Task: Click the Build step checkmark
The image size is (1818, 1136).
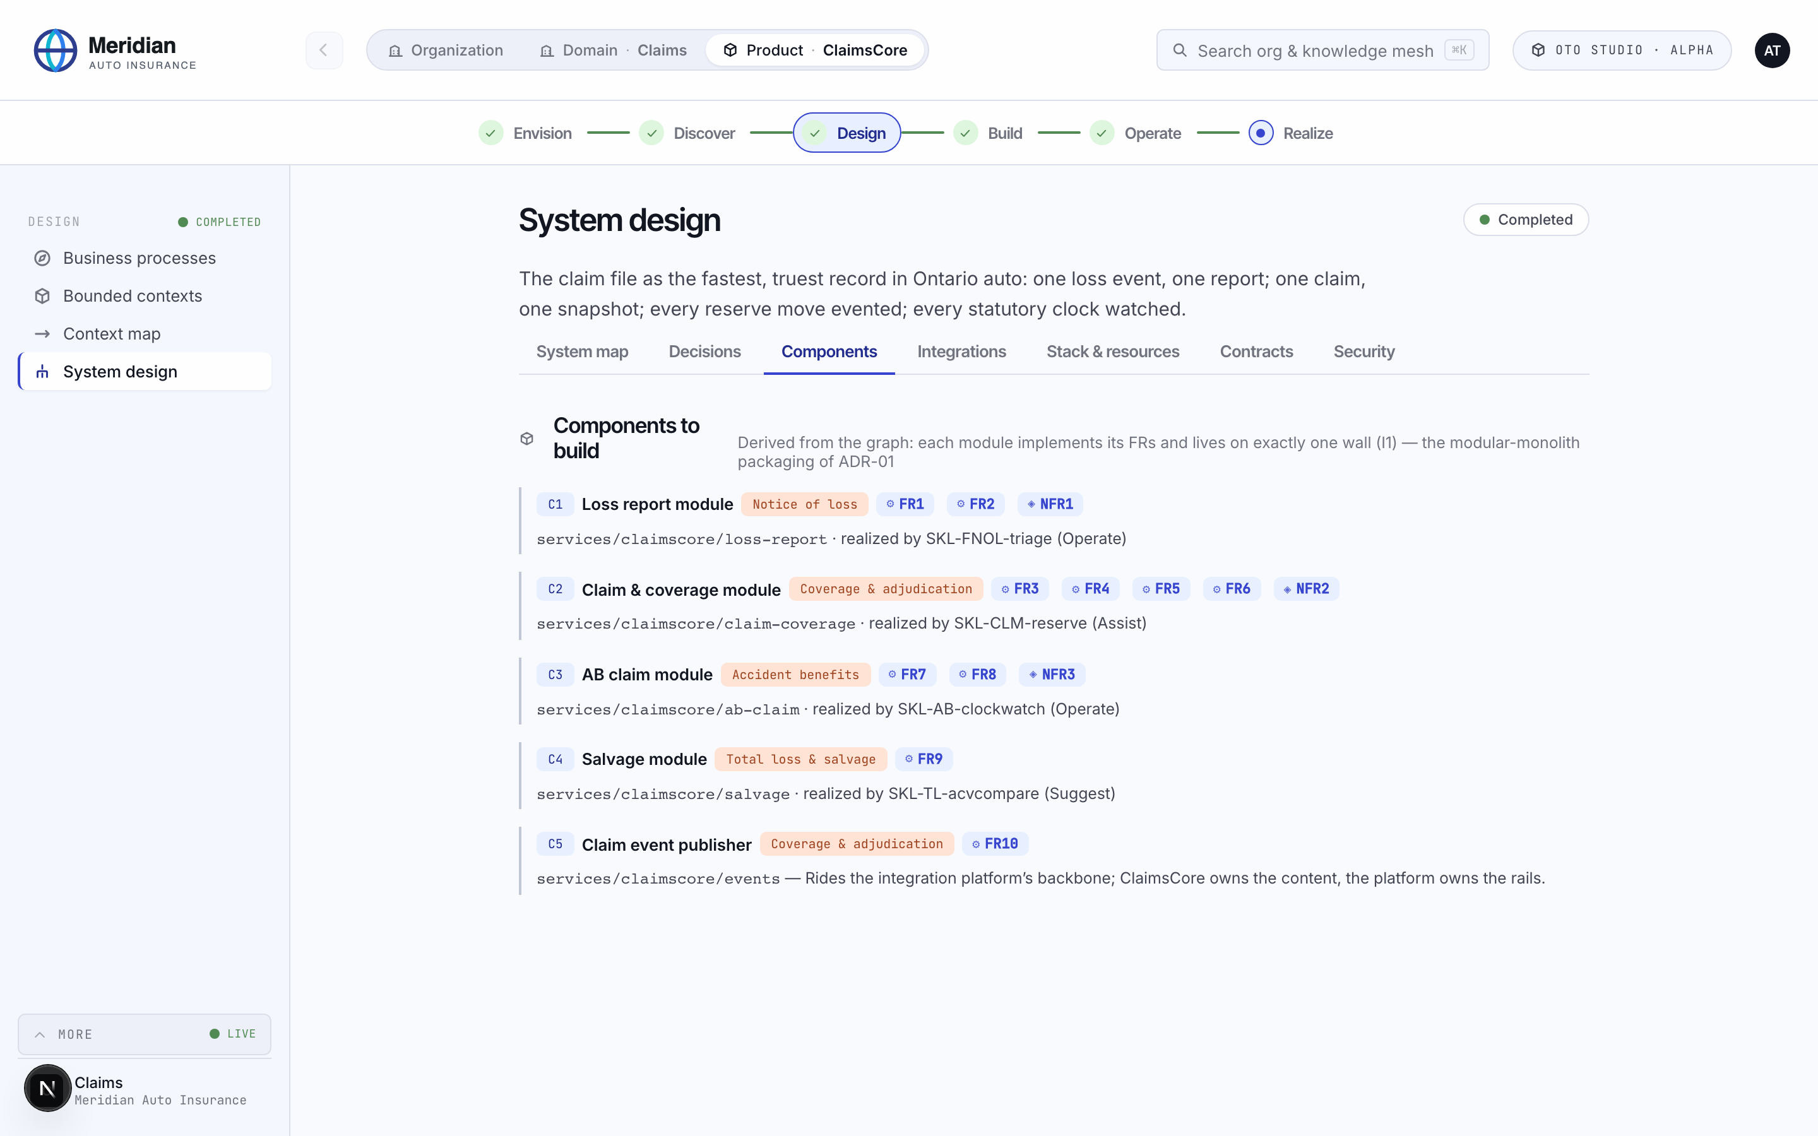Action: [965, 133]
